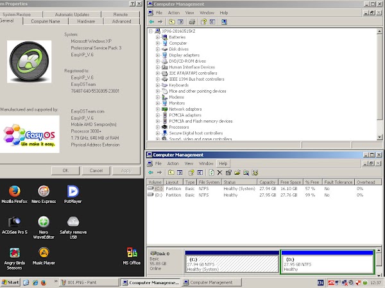Open the Action menu in Device Manager window
Screen dimensions: 385x288
pos(173,12)
